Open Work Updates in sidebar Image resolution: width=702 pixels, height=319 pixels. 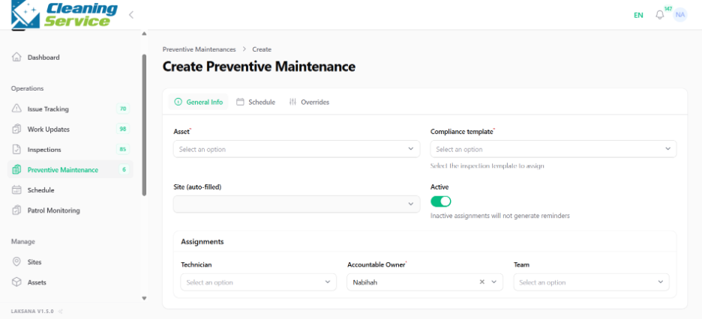[70, 129]
